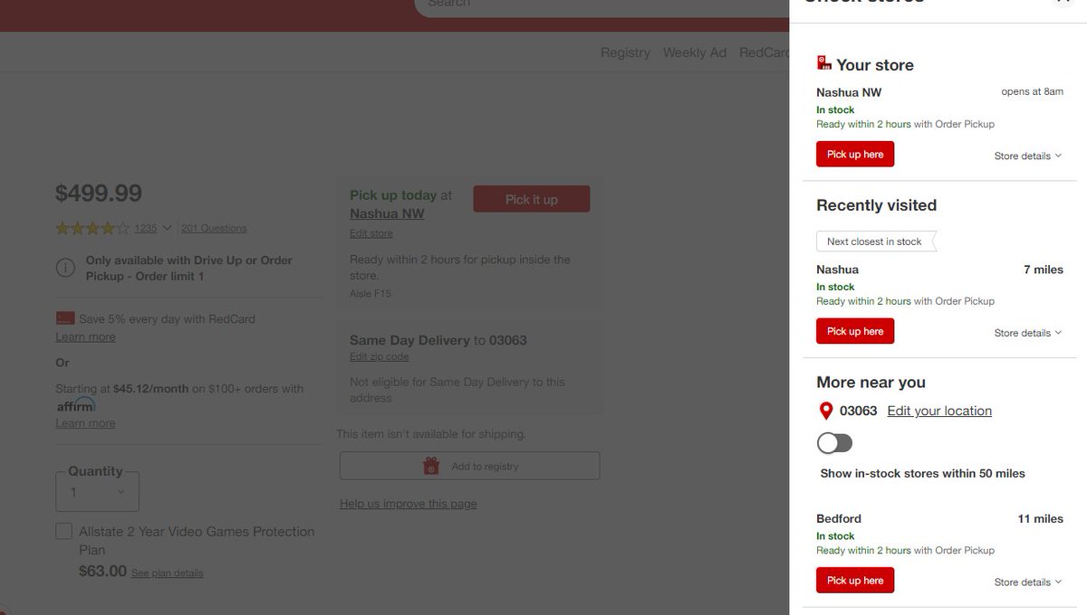Click the 03063 zip code text in panel
Screen dimensions: 1087x615
click(859, 411)
